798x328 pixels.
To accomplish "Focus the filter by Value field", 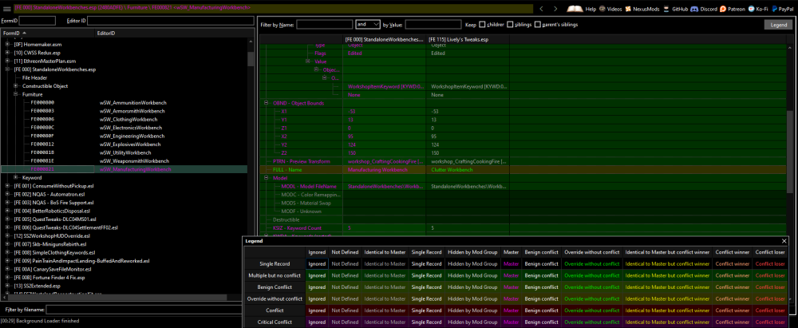I will click(x=433, y=24).
